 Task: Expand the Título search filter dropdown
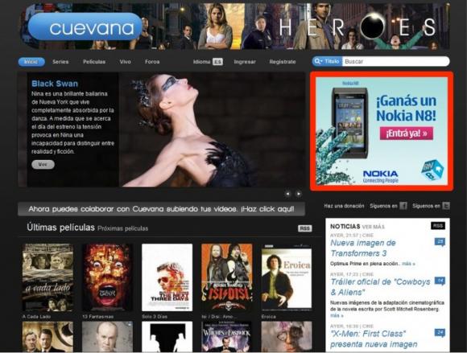pyautogui.click(x=328, y=61)
